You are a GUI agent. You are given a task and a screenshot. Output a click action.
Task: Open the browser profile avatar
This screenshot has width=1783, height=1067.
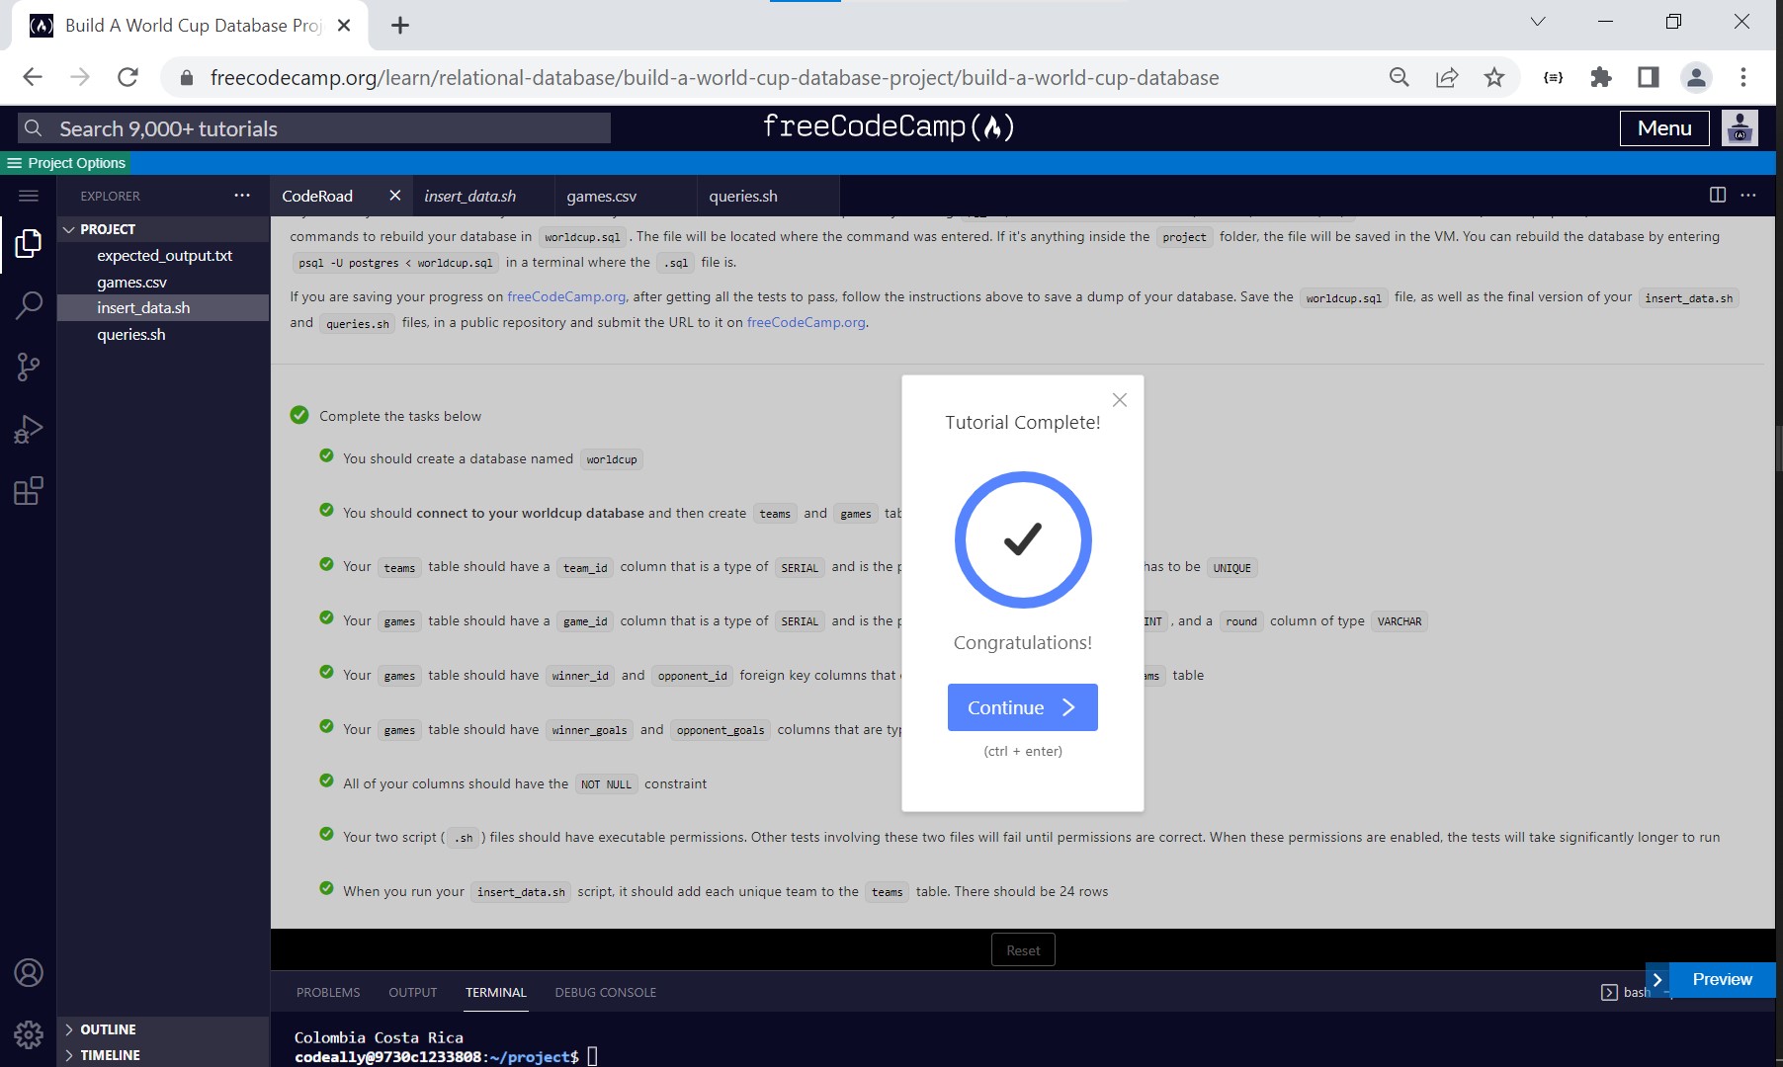1696,77
